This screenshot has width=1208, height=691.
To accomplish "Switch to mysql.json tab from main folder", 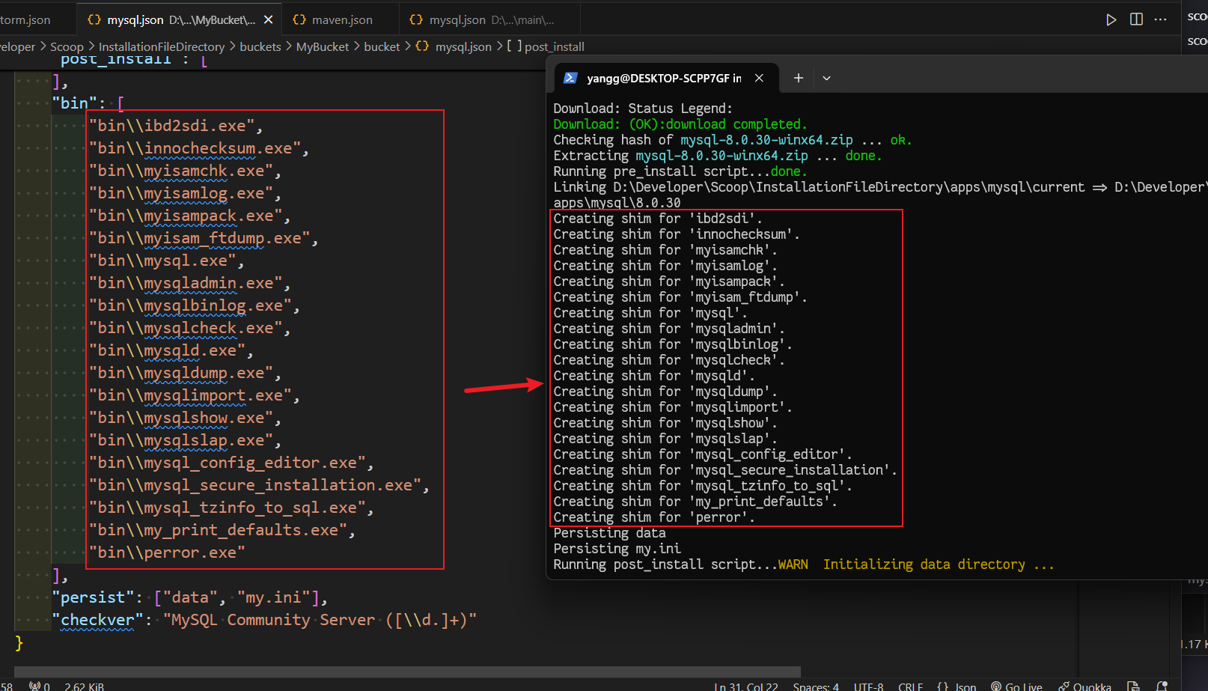I will [490, 19].
